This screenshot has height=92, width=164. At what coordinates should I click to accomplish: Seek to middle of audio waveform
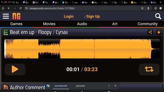click(82, 49)
